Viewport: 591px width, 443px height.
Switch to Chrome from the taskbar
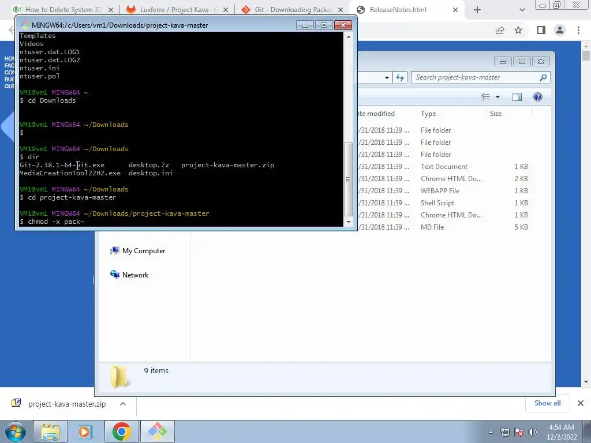point(121,431)
